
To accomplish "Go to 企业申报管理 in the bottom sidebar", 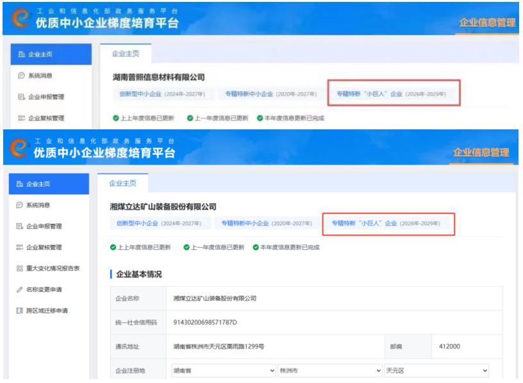I will (x=49, y=226).
